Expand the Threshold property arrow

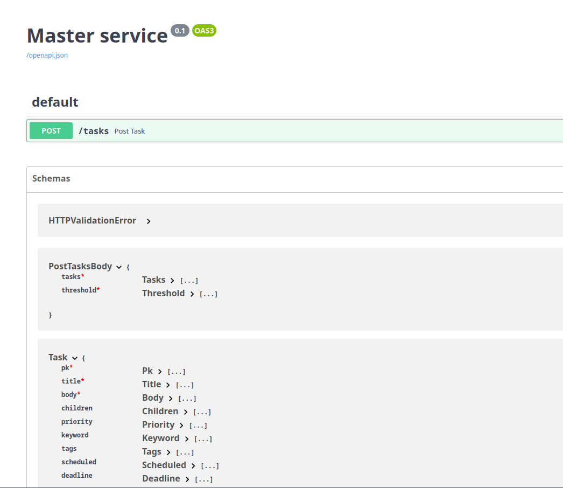tap(192, 294)
